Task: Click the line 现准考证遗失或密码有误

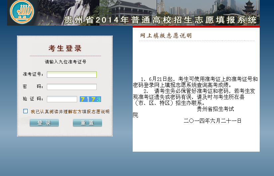Action: point(189,97)
